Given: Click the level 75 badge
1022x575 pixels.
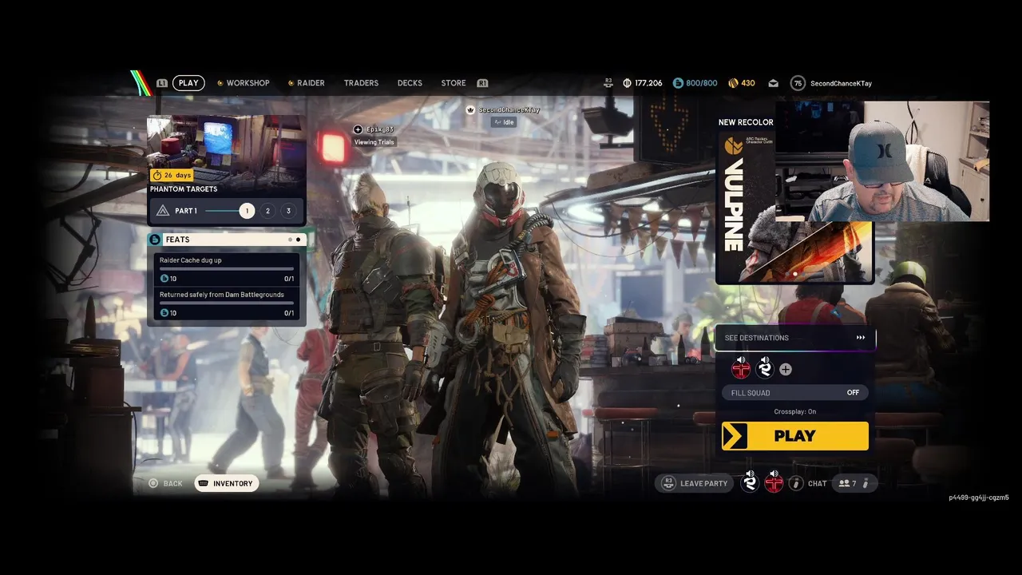Looking at the screenshot, I should click(x=798, y=83).
